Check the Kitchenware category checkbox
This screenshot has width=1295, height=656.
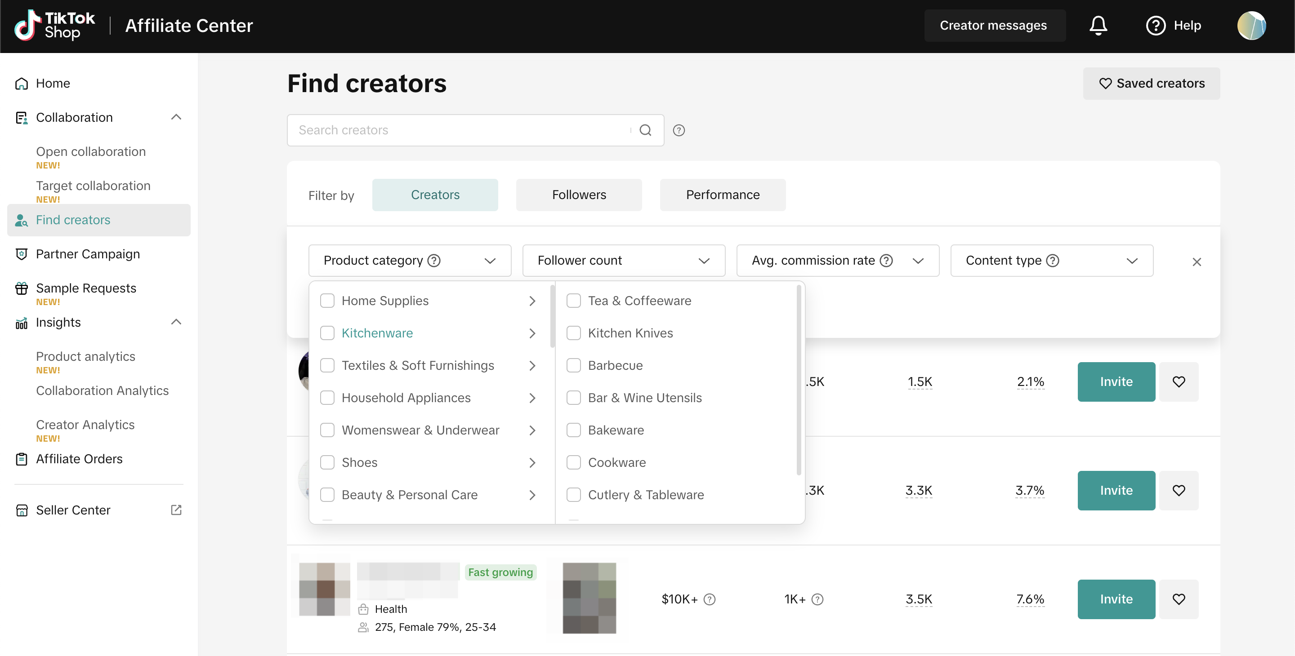pyautogui.click(x=327, y=333)
